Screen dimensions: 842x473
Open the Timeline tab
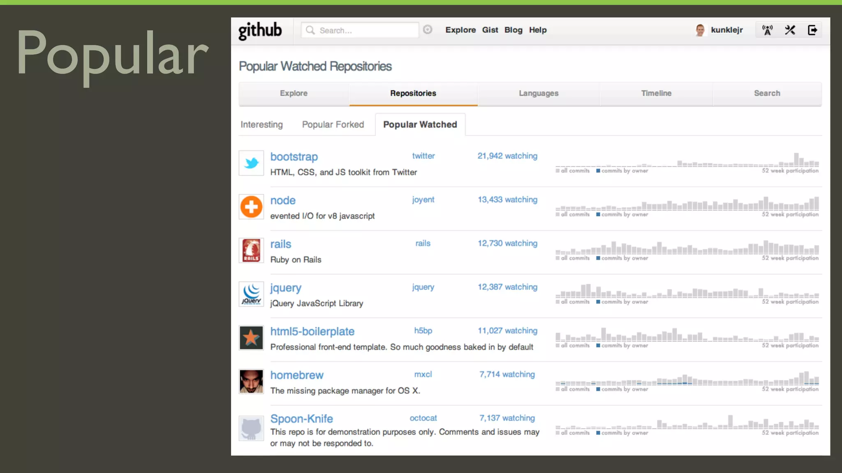coord(656,93)
